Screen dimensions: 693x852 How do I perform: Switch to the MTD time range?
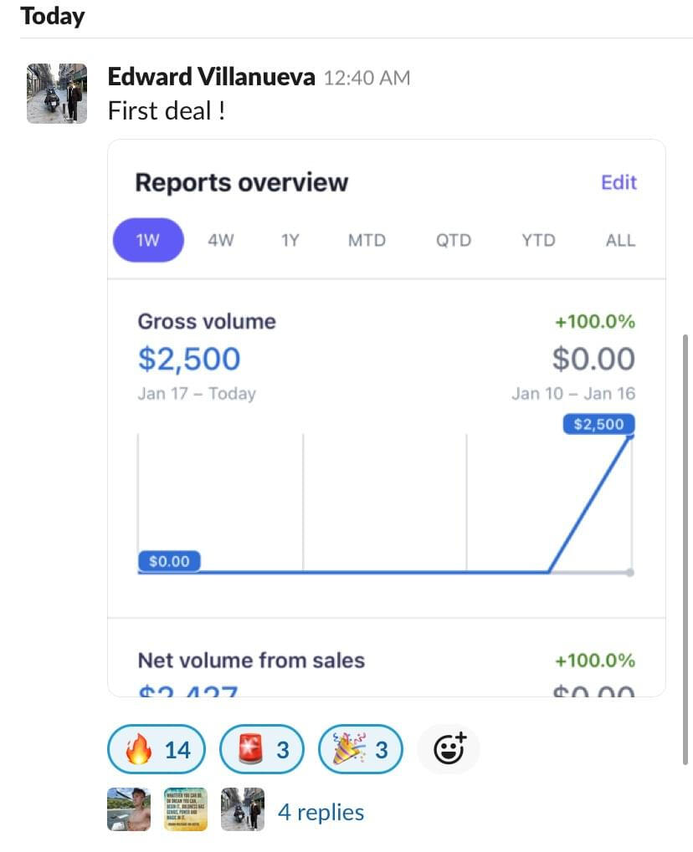367,241
